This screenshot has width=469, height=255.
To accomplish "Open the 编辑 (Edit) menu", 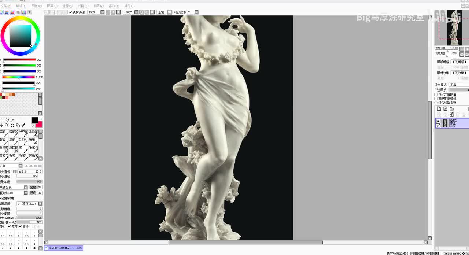I will pos(21,6).
